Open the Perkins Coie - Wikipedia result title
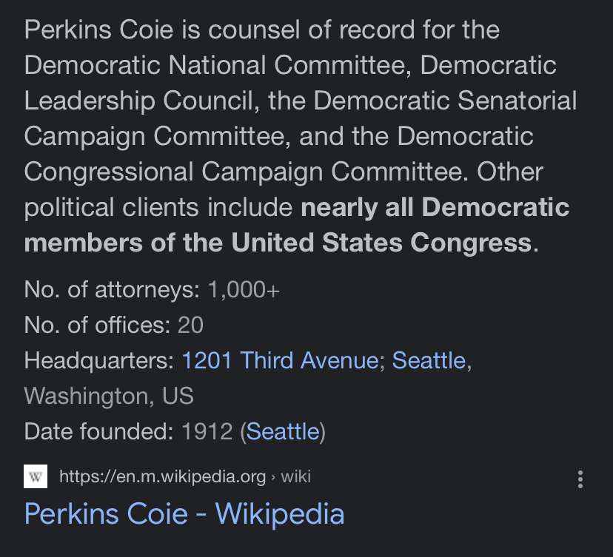613x557 pixels. click(x=184, y=513)
